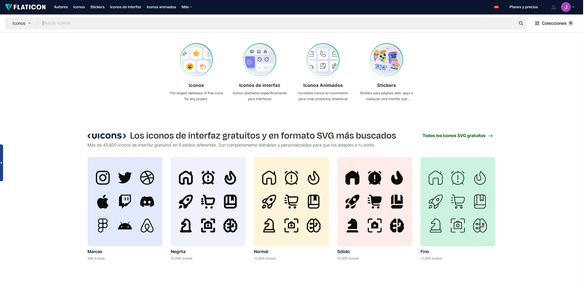This screenshot has height=284, width=584.
Task: Click the Spanish flag language selector
Action: (496, 7)
